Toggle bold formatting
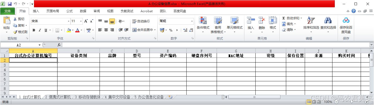This screenshot has width=374, height=105. tap(34, 30)
